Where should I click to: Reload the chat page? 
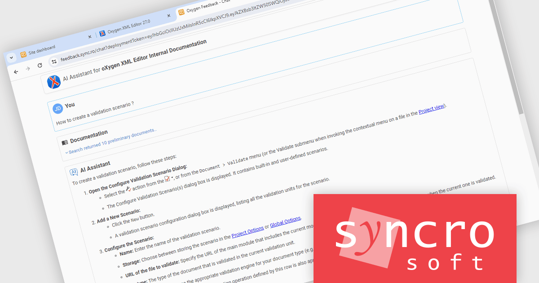[x=40, y=66]
